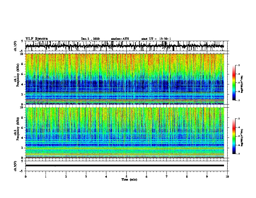Select the date text "Dec. 2 , 2020"
256x198 pixels.
90,39
